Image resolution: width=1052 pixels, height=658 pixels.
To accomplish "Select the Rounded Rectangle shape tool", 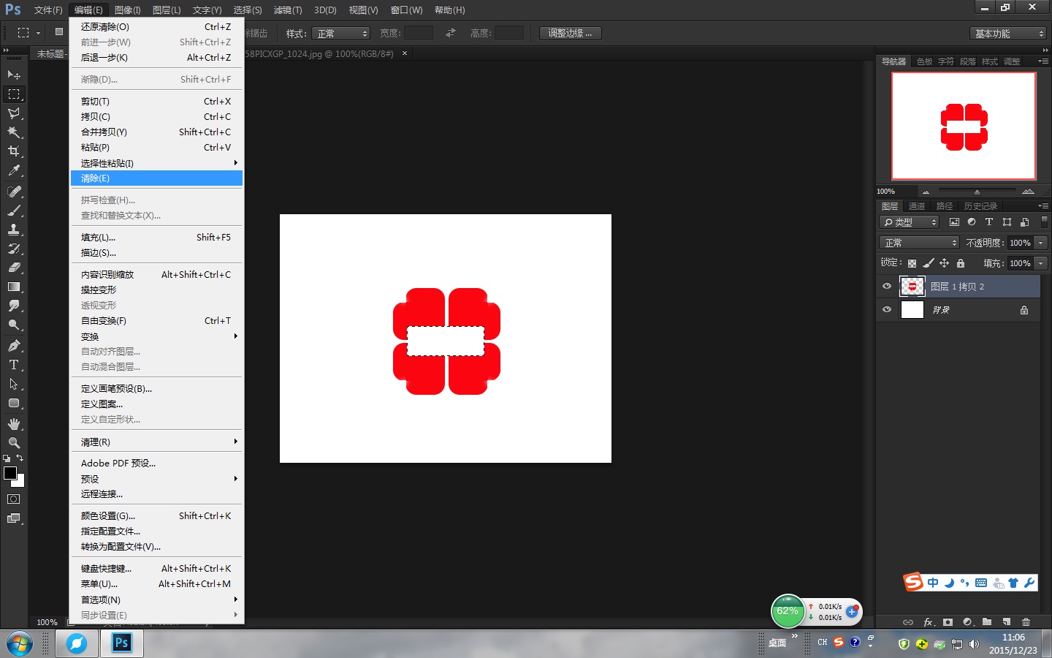I will 14,403.
